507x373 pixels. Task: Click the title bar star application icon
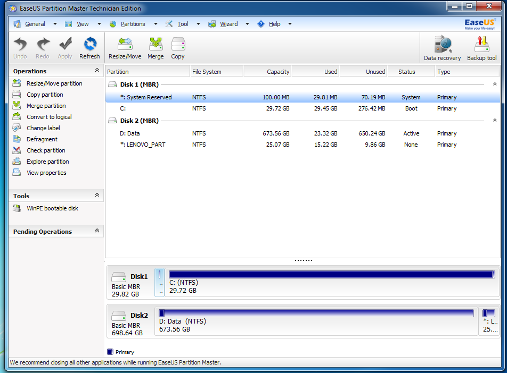(13, 9)
